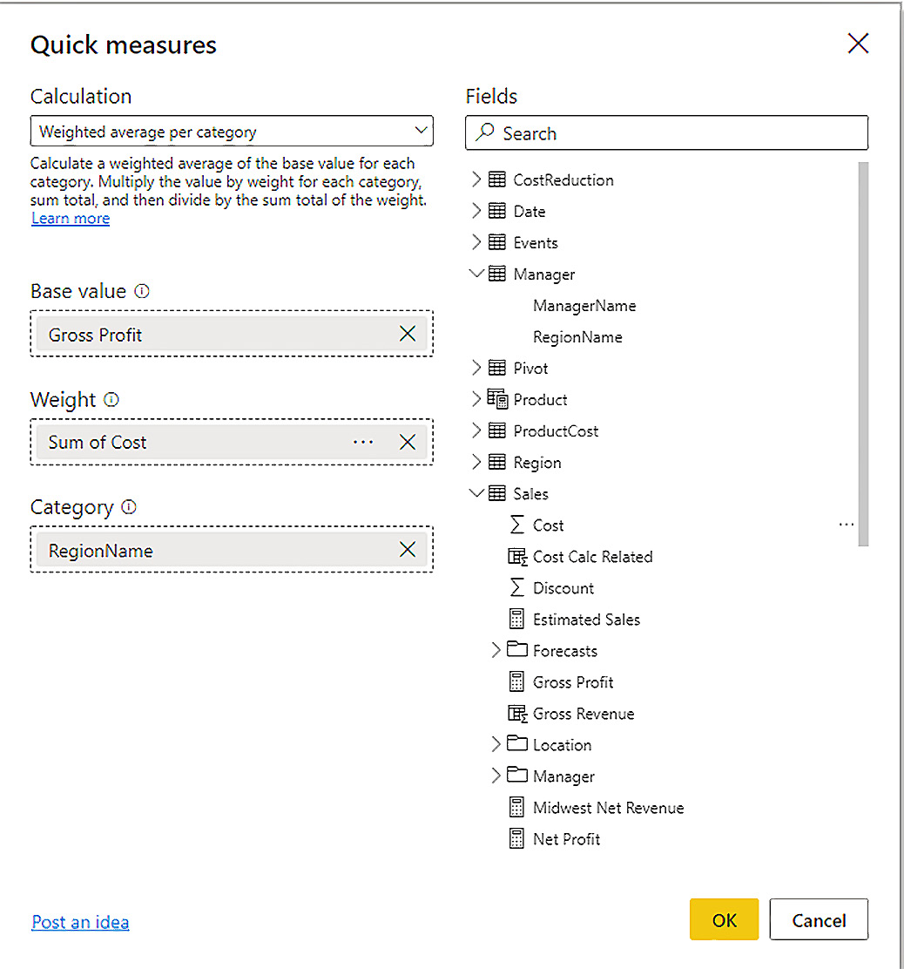Click the OK button

(x=724, y=920)
